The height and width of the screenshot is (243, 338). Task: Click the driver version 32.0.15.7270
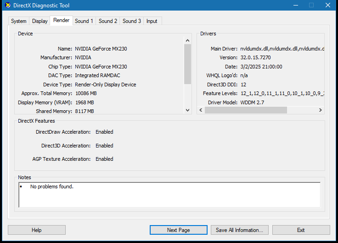pyautogui.click(x=255, y=57)
